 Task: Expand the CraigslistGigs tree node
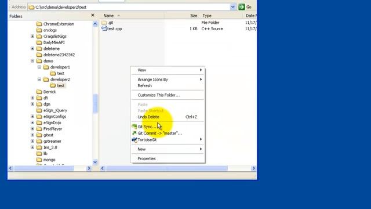pos(32,36)
